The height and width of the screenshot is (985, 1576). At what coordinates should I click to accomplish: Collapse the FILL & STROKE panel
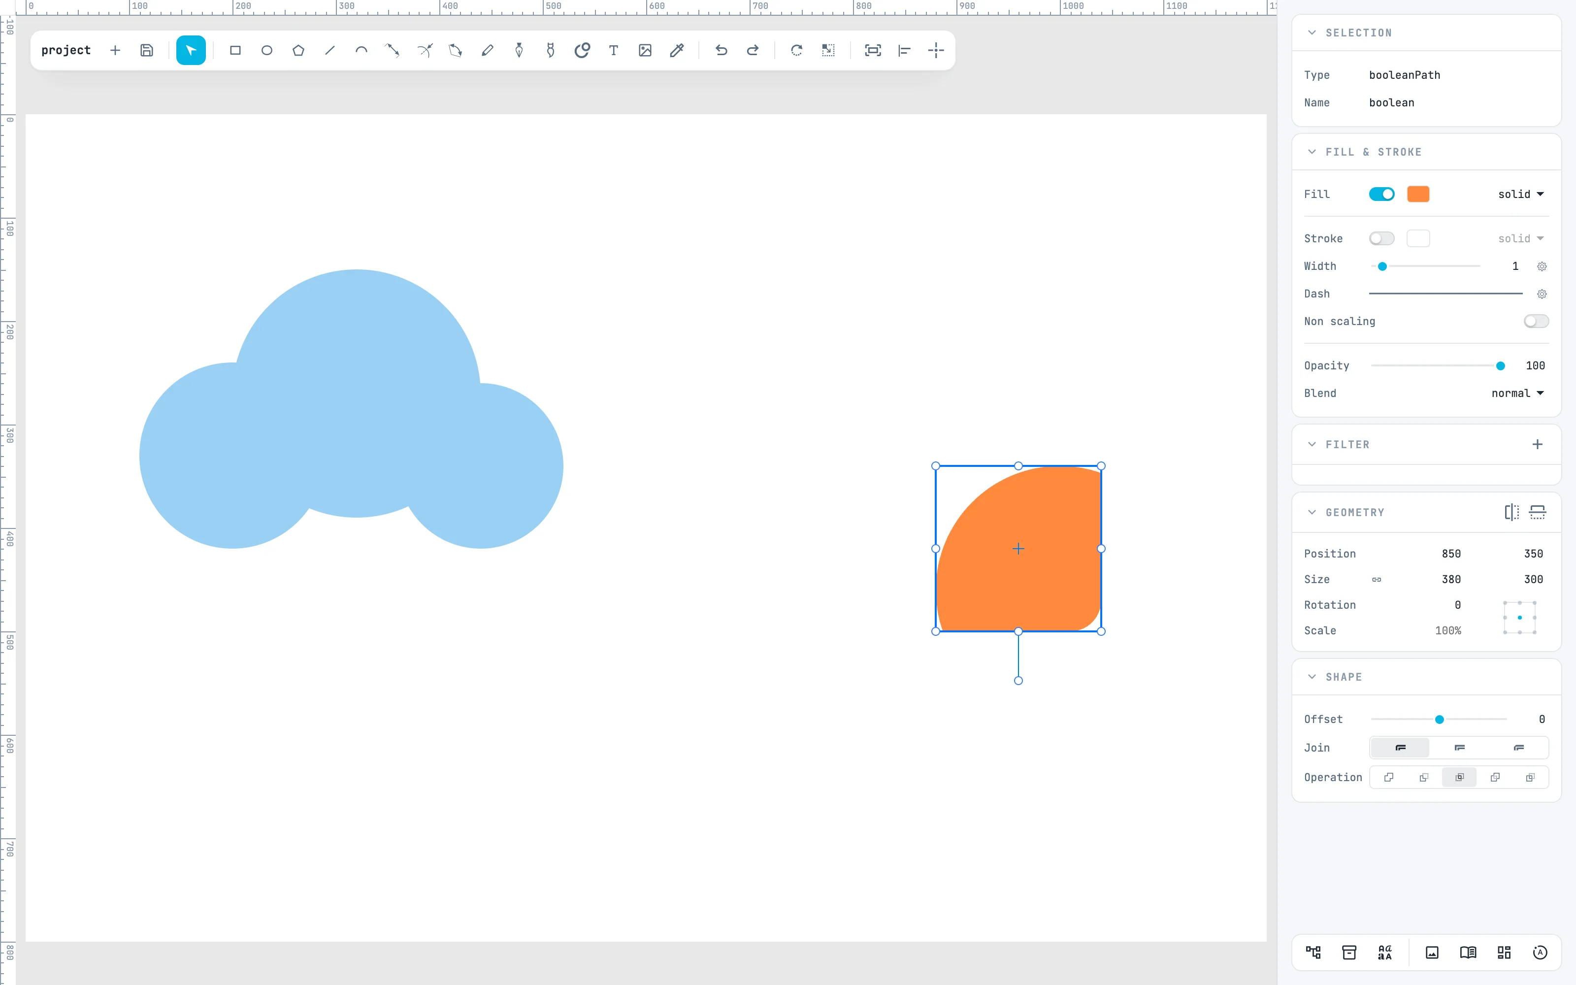(1312, 152)
